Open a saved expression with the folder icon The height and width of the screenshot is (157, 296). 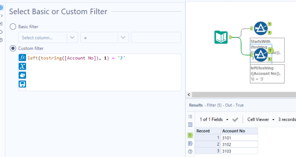click(22, 75)
